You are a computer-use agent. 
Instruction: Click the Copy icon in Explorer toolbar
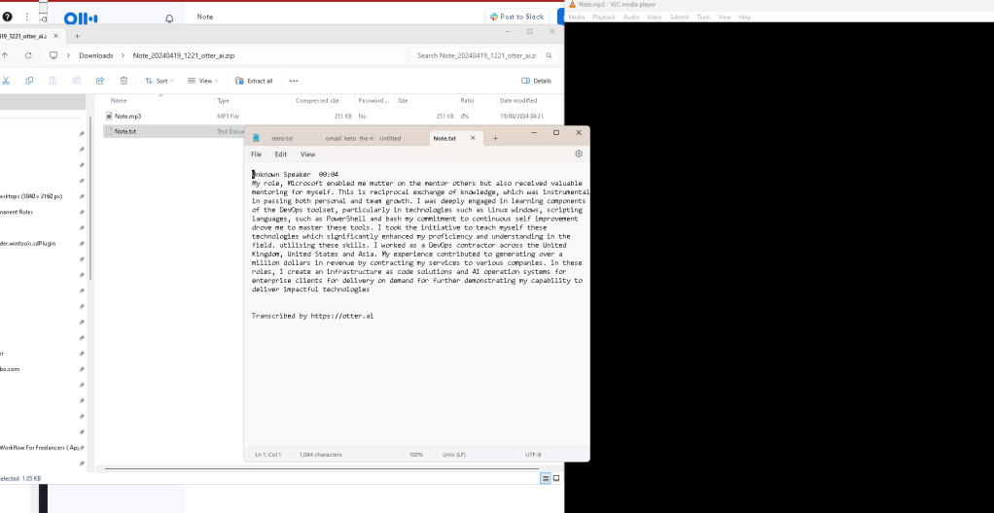pos(29,81)
